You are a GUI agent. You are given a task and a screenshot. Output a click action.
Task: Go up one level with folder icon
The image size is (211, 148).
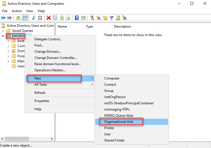pyautogui.click(x=18, y=18)
